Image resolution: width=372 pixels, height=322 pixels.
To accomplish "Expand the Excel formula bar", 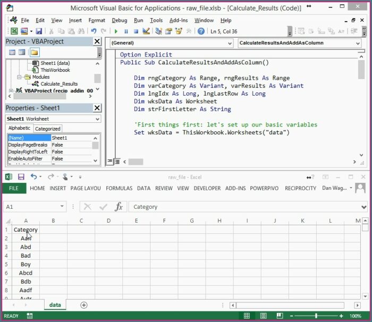I will (363, 207).
